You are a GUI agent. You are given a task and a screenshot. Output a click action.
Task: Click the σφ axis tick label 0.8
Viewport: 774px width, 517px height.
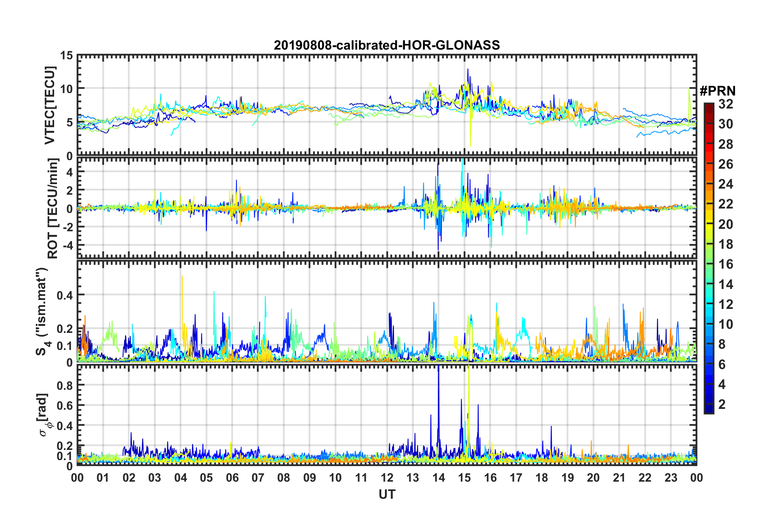pos(65,385)
